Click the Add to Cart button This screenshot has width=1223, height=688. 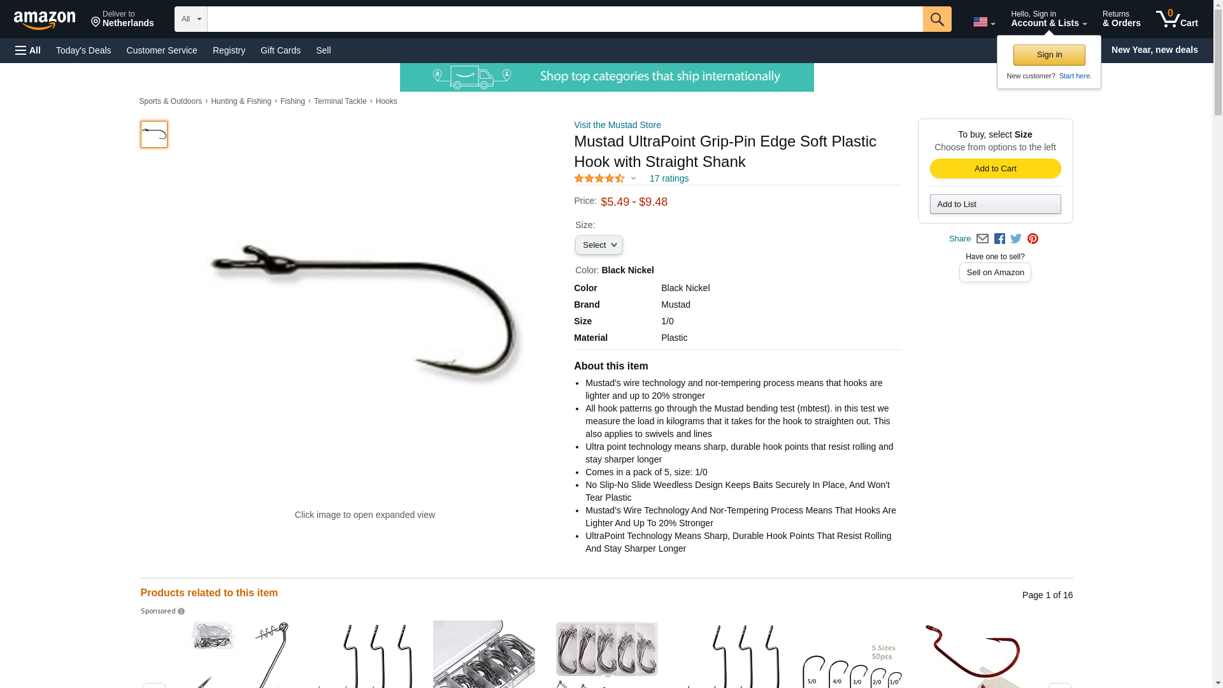coord(995,169)
